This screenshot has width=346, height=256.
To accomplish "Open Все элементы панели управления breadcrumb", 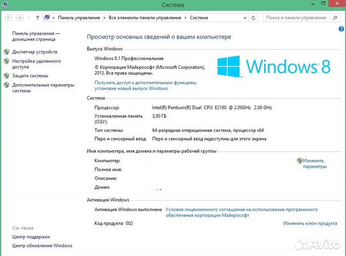I will coord(145,18).
